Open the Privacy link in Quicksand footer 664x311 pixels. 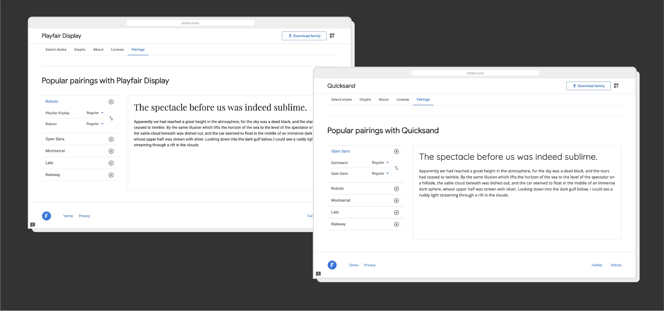(x=370, y=265)
